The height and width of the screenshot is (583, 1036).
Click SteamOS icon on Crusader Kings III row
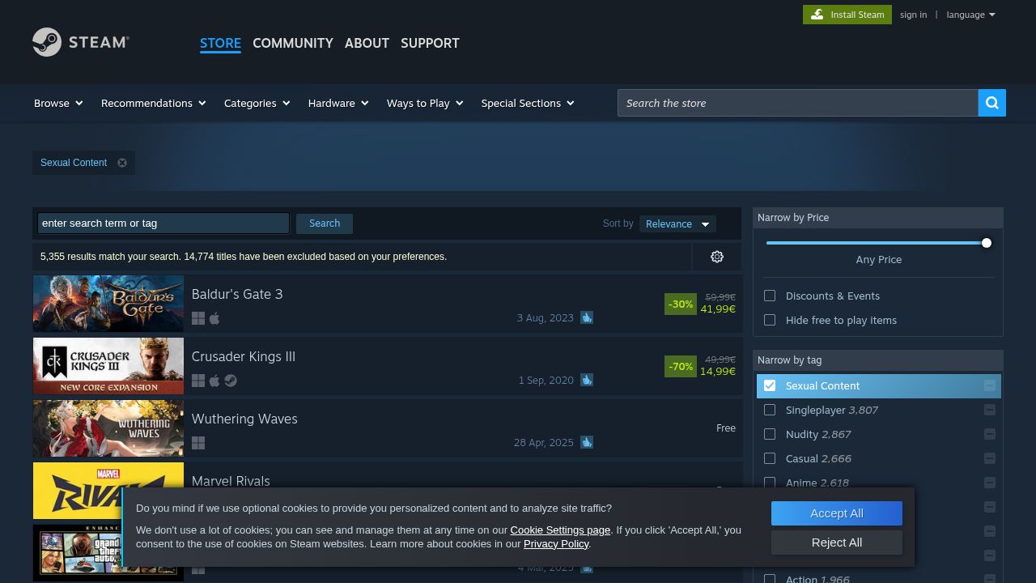tap(231, 381)
